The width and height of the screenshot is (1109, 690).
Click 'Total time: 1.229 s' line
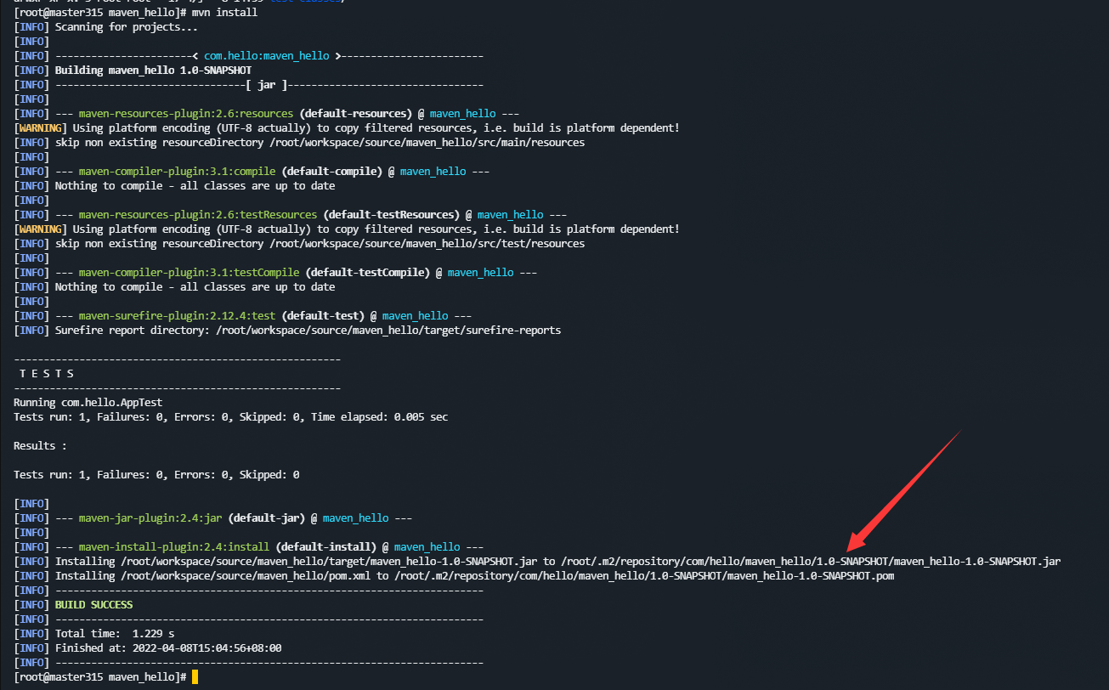coord(115,634)
